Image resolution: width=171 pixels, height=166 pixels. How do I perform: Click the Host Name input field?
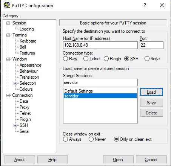[x=100, y=45]
